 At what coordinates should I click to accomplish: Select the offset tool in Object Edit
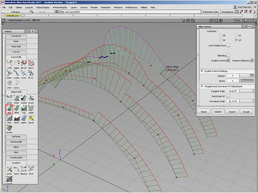tap(16, 109)
